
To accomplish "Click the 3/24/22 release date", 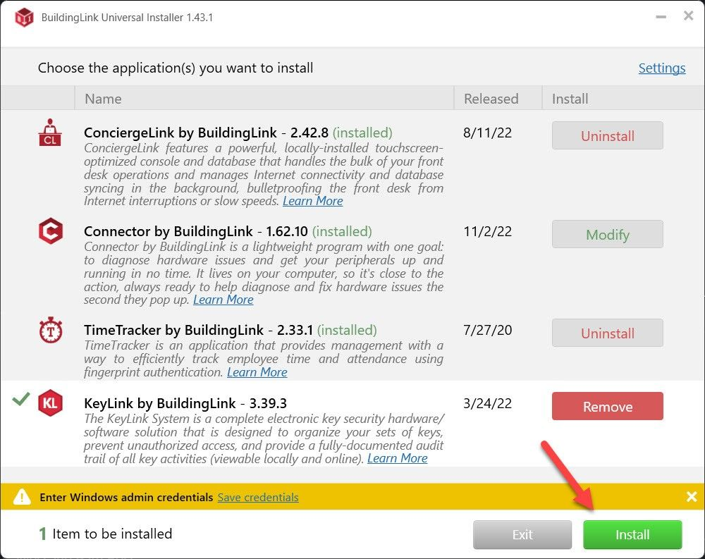I will coord(487,403).
